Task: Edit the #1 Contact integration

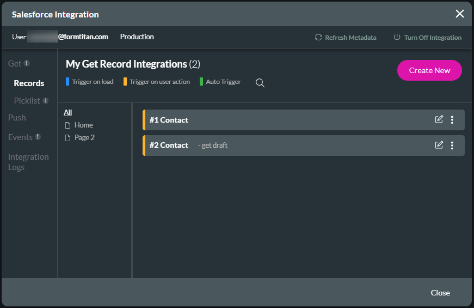Action: coord(439,119)
